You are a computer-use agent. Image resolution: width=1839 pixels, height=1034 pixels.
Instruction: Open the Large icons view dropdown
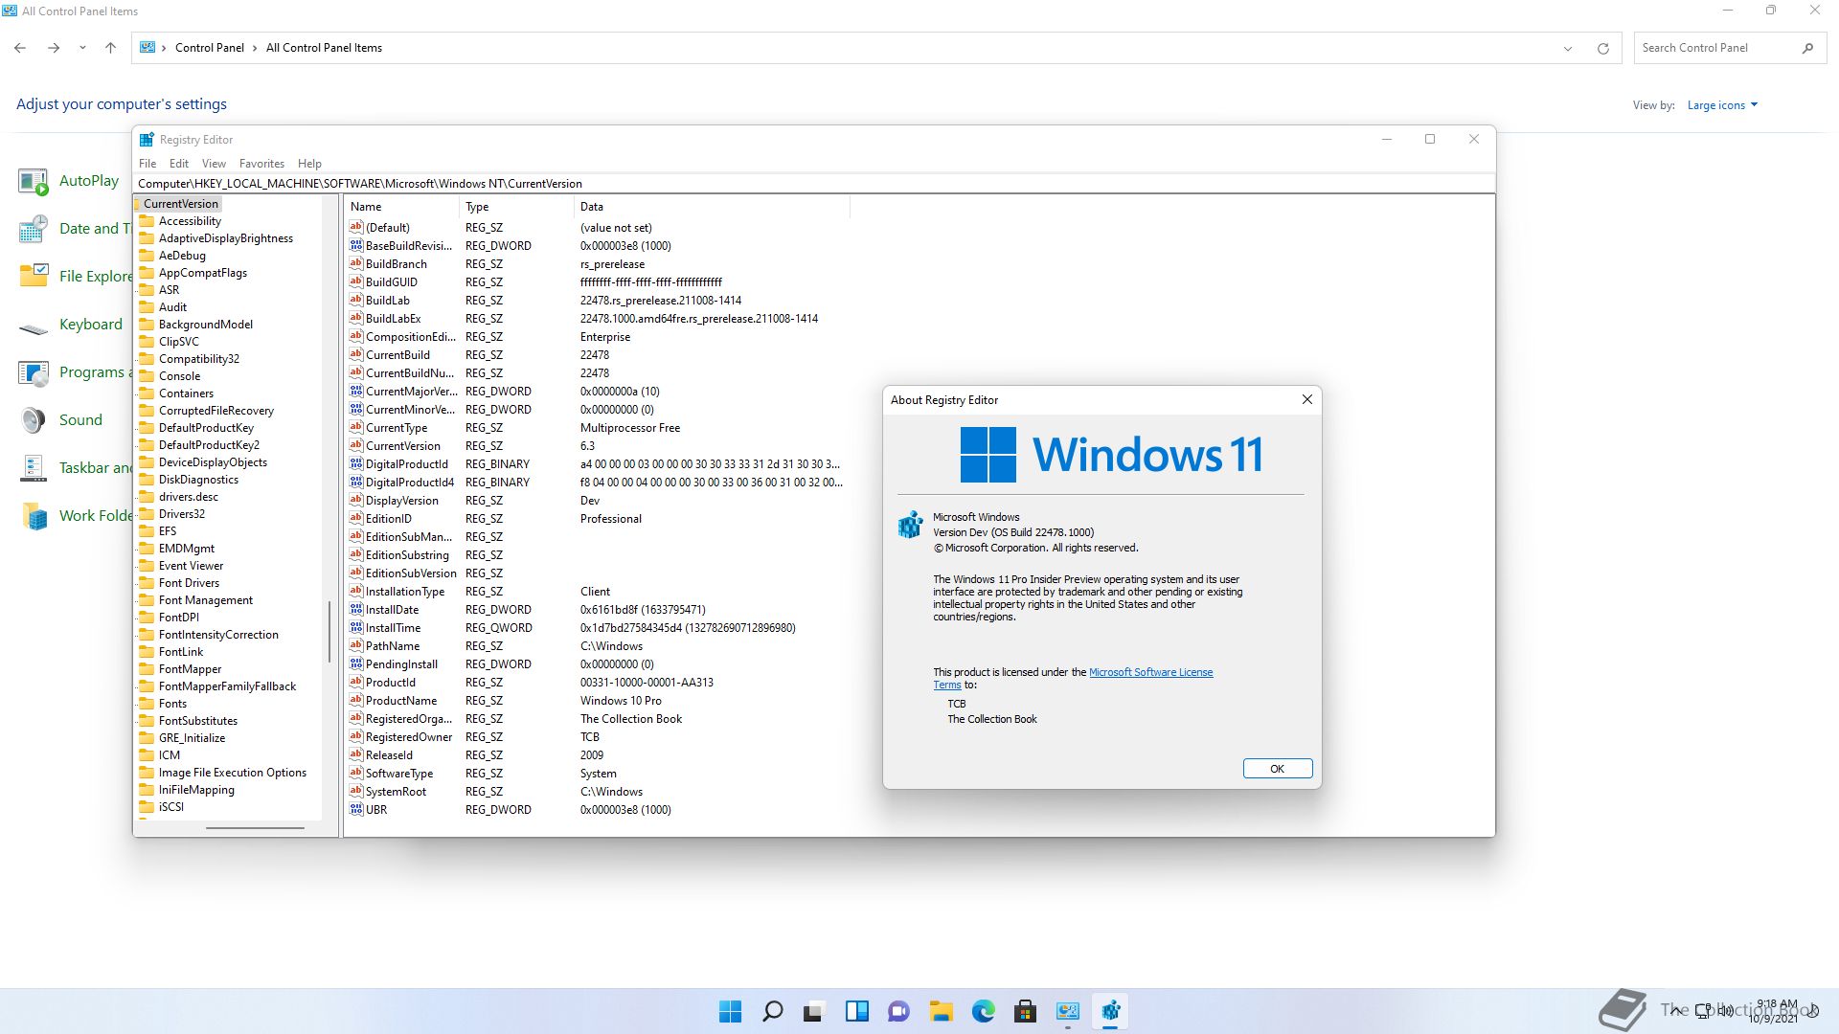1722,105
